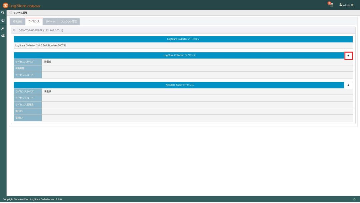This screenshot has width=360, height=203.
Task: Click the gear icon beside システム管理 title
Action: (x=11, y=13)
